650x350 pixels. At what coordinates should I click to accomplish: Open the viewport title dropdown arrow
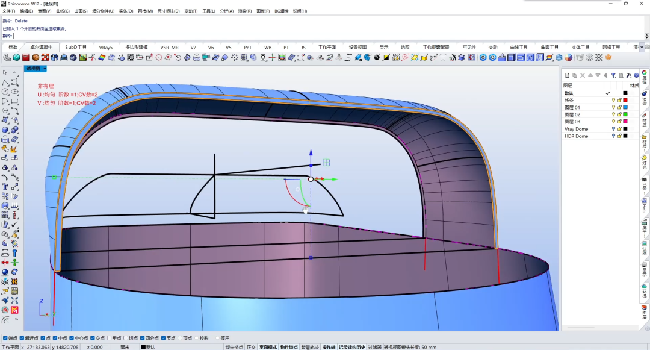pos(45,69)
